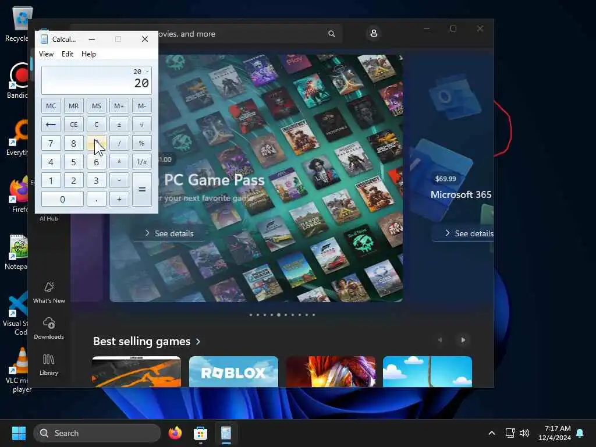The height and width of the screenshot is (447, 596).
Task: Click the divide key in Calculator
Action: click(119, 143)
